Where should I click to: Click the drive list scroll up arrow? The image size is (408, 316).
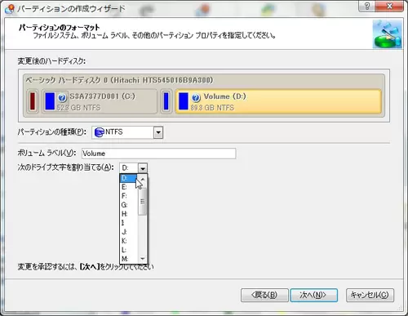click(x=143, y=179)
